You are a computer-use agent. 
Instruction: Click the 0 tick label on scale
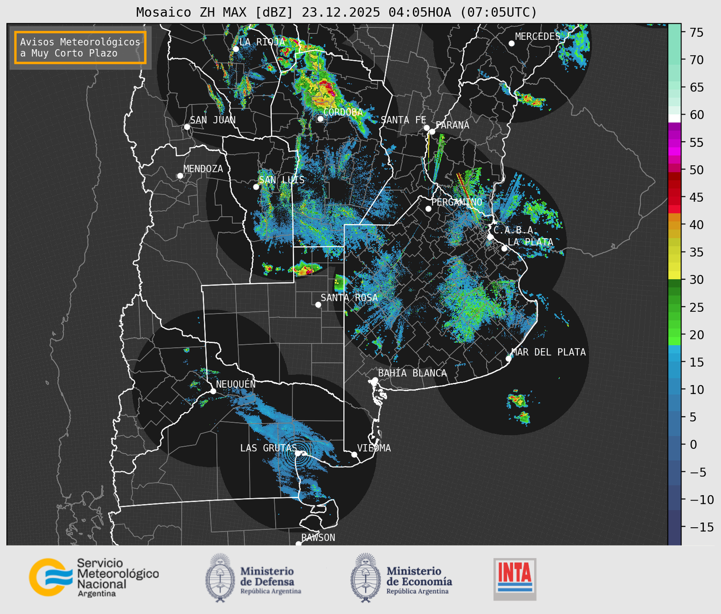pos(693,444)
